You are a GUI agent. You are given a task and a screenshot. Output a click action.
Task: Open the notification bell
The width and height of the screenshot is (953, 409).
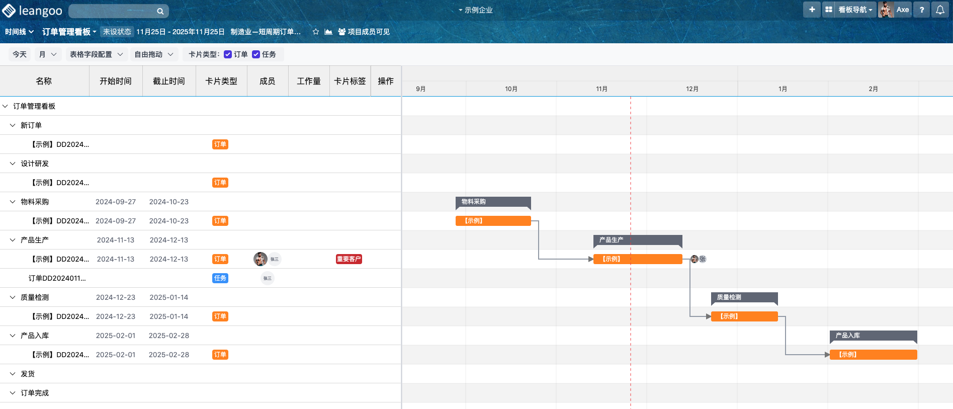tap(940, 10)
